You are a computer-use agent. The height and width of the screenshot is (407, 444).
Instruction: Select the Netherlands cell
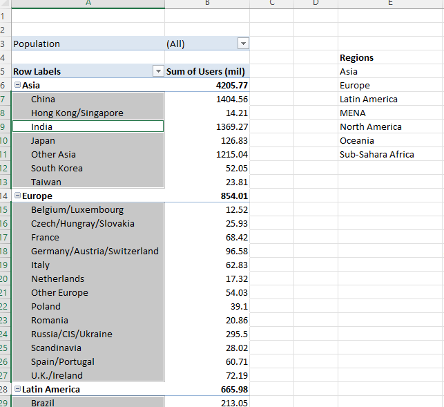(x=88, y=278)
